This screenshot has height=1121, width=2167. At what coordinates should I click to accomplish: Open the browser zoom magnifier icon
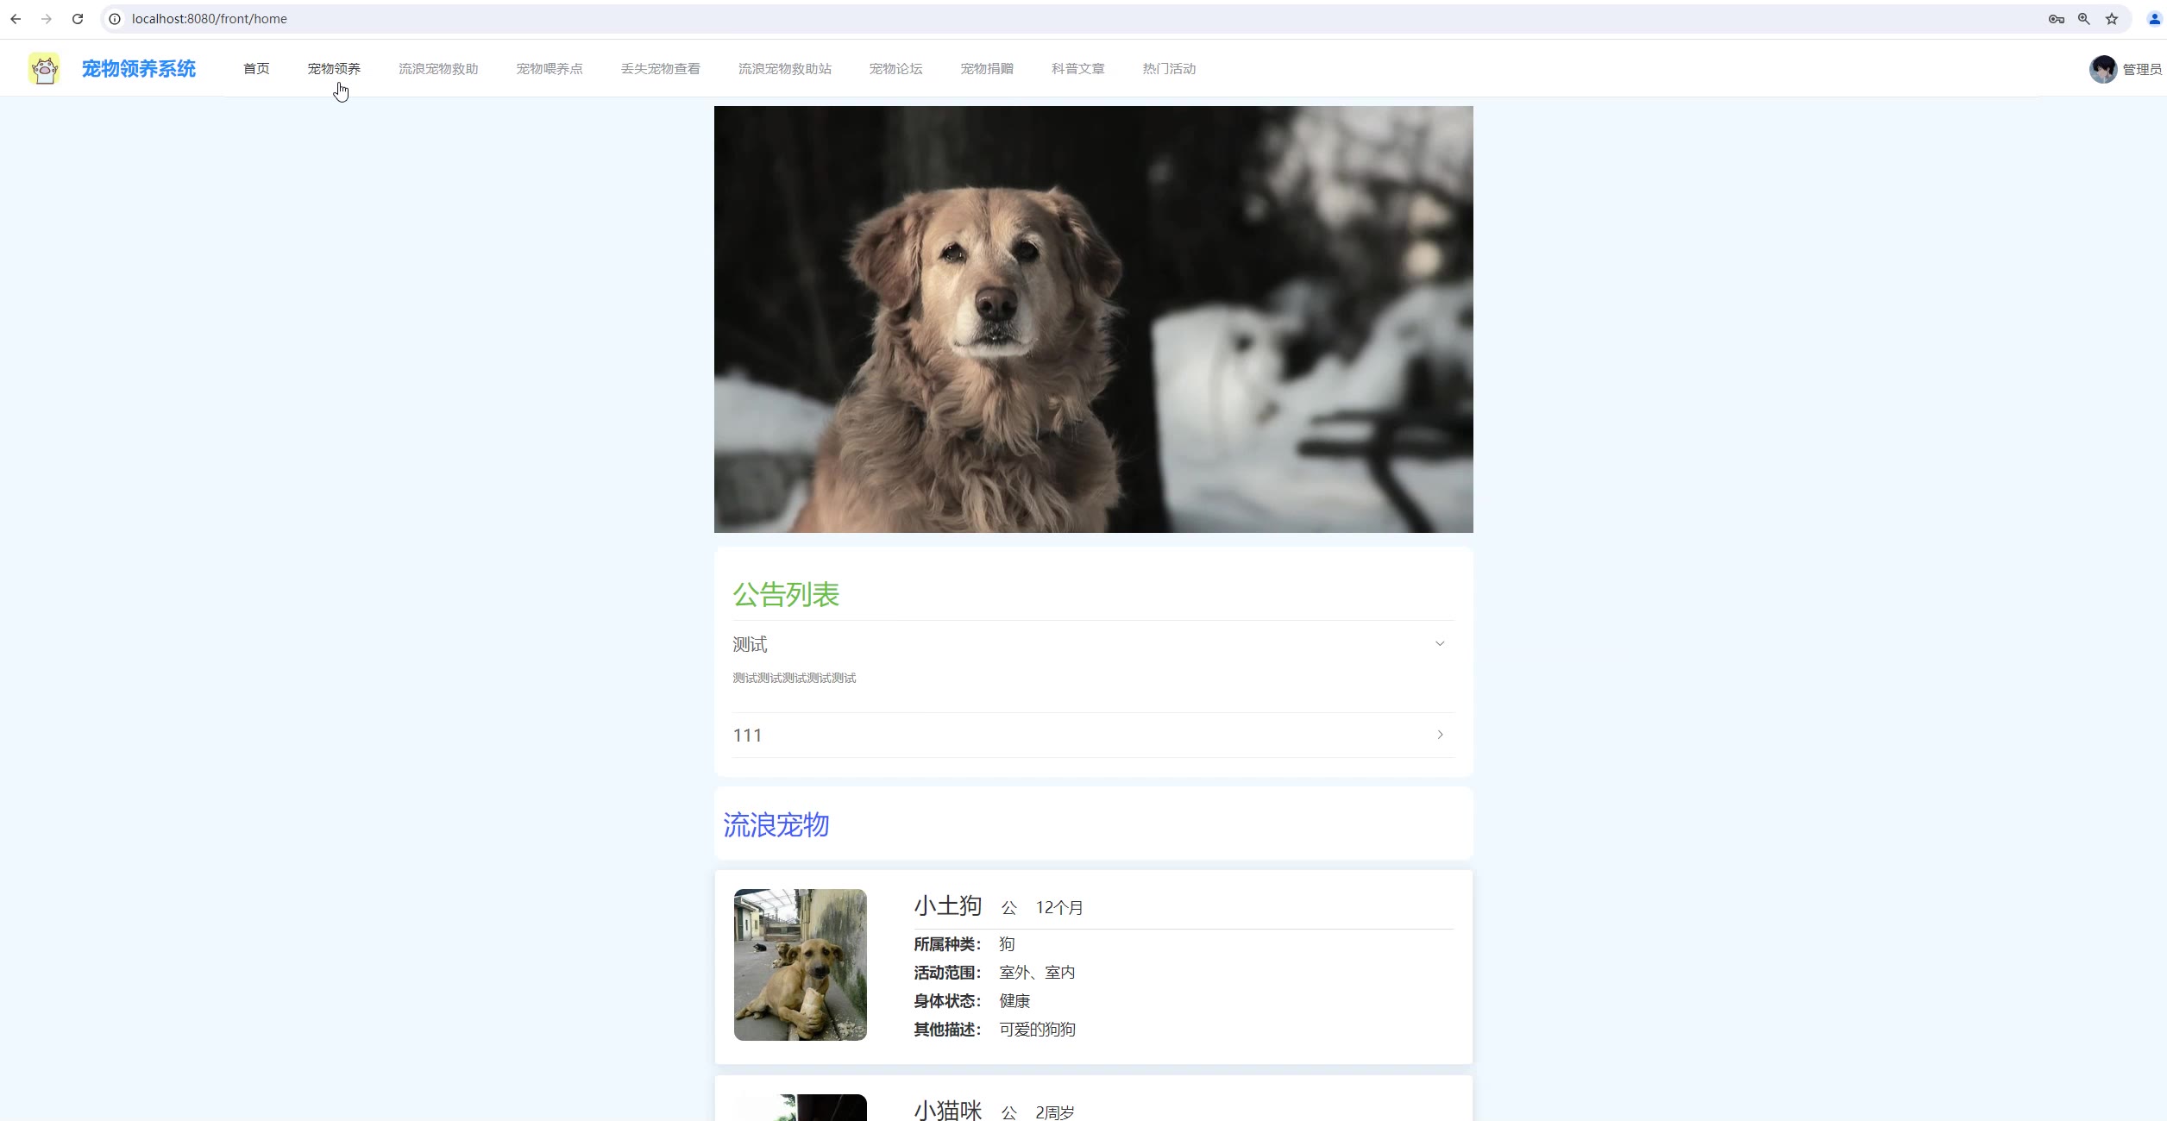click(x=2084, y=19)
